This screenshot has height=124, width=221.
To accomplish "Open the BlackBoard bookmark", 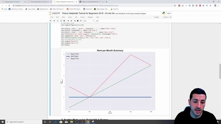I will pyautogui.click(x=43, y=9).
